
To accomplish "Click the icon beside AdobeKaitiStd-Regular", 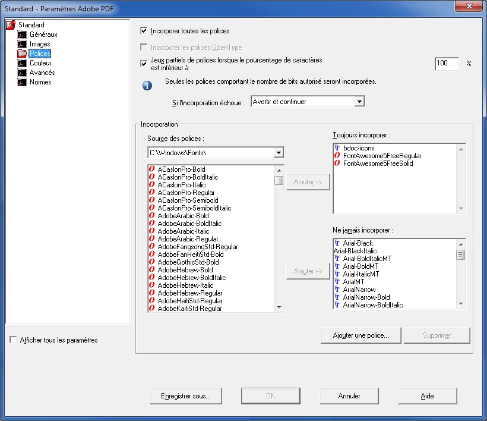I will (151, 309).
